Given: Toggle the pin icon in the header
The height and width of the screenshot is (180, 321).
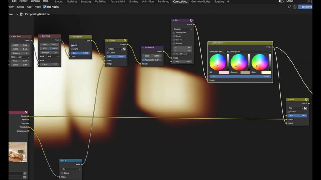Looking at the screenshot, I should tap(289, 7).
